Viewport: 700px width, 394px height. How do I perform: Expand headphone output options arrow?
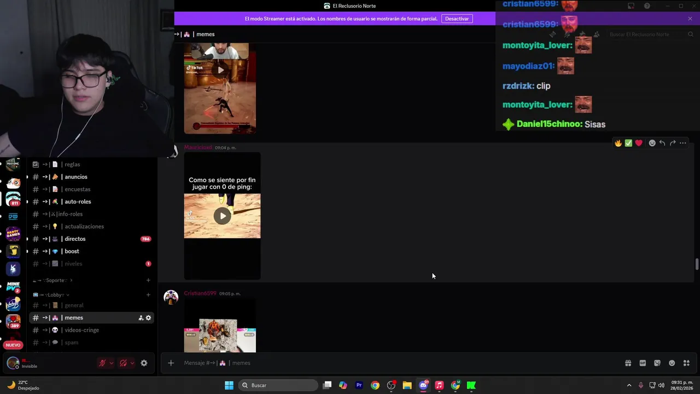132,363
